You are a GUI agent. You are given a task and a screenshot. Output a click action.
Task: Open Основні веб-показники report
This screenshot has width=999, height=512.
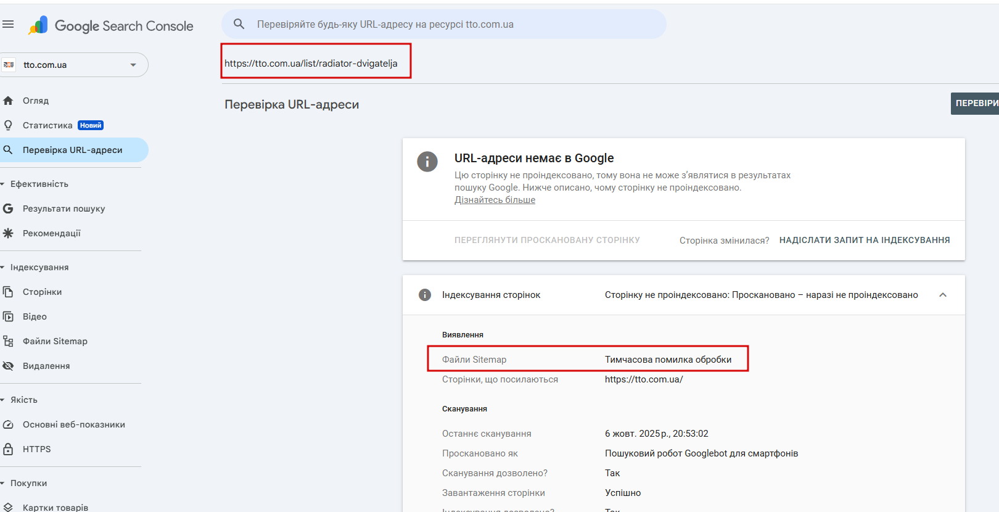(74, 424)
